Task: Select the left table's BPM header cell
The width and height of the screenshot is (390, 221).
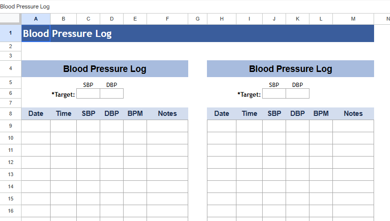Action: 135,114
